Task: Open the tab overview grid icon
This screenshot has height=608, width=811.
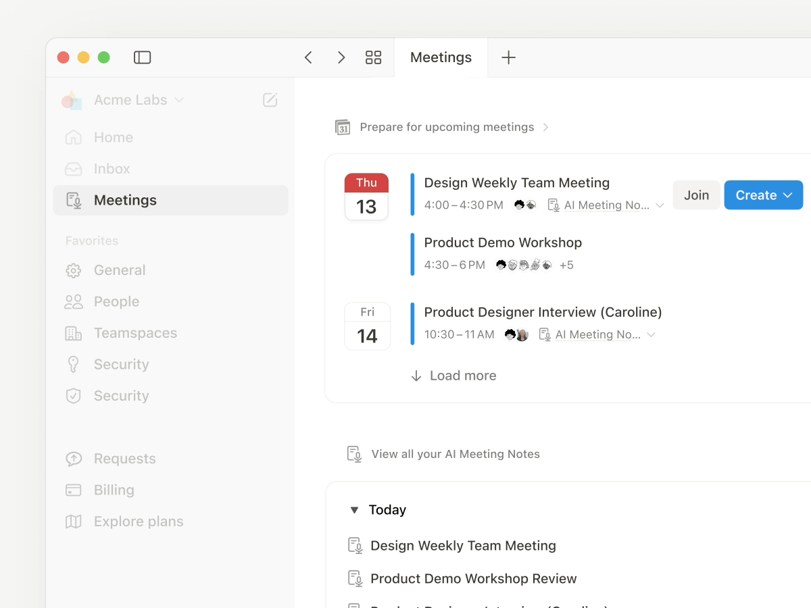Action: pos(374,57)
